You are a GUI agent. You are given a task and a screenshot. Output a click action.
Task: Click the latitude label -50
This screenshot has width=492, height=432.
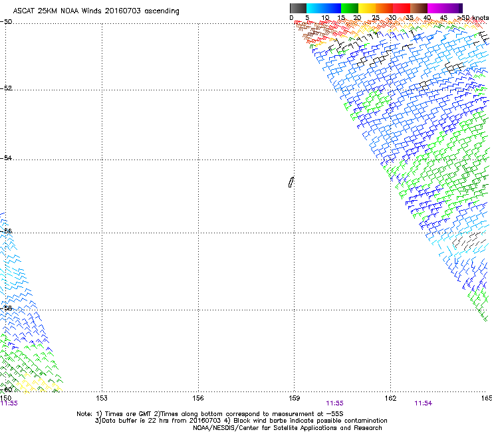pos(6,22)
